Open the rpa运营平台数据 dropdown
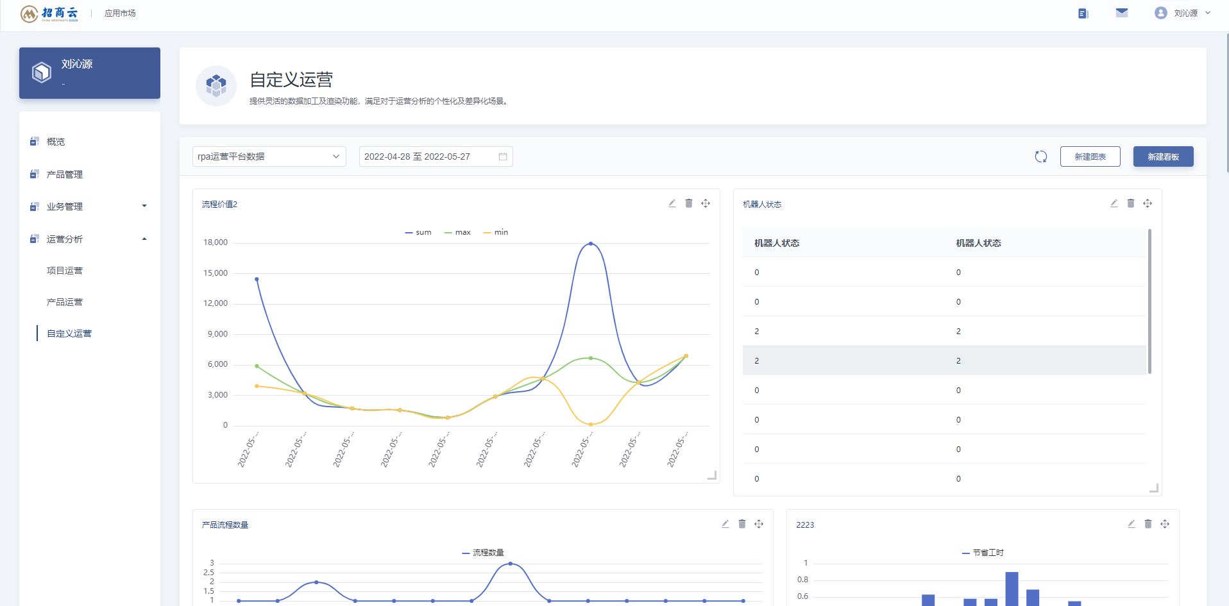 (x=269, y=156)
